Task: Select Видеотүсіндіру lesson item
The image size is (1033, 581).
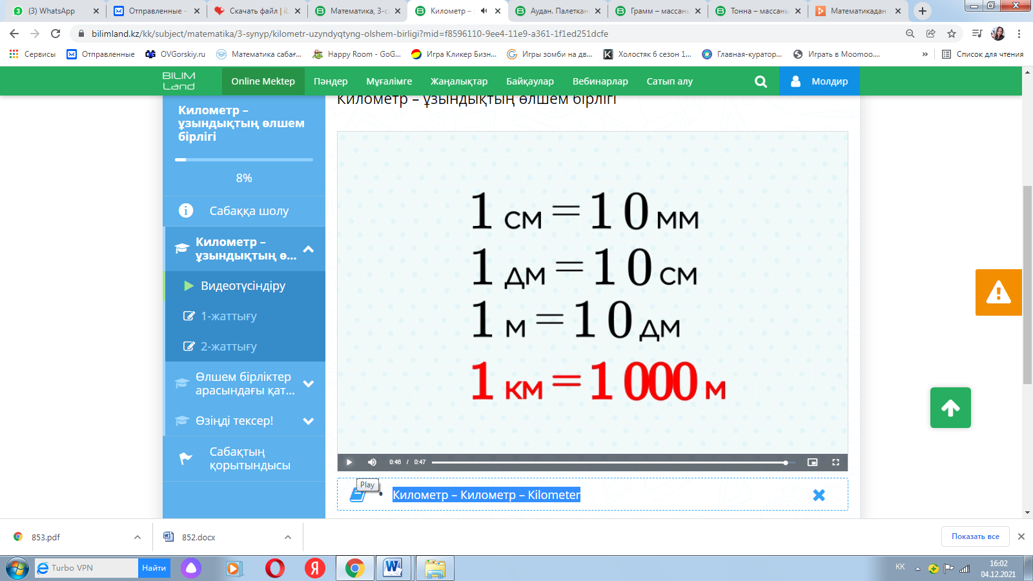Action: (244, 286)
